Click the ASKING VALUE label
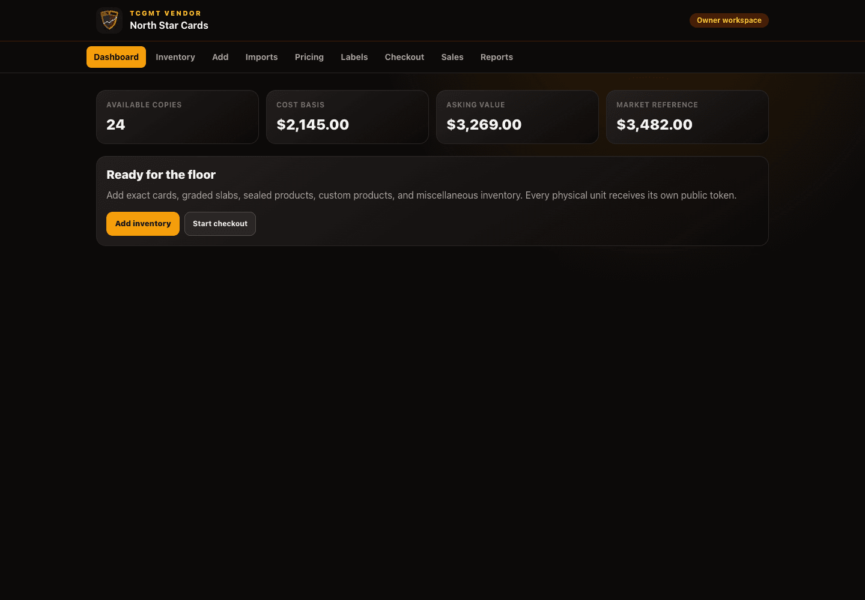The image size is (865, 600). [476, 105]
